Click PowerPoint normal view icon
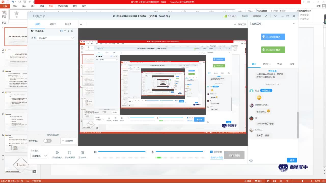 point(268,181)
